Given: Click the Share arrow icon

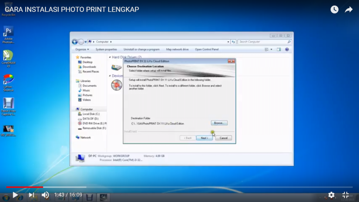Looking at the screenshot, I should coord(348,9).
